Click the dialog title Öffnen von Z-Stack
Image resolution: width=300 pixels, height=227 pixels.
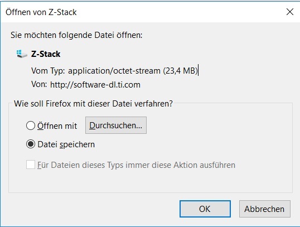(x=41, y=12)
